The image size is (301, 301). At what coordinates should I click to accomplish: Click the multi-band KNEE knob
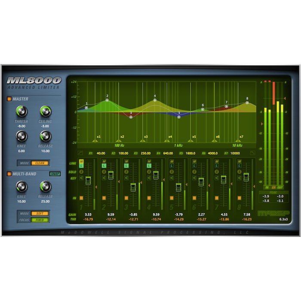(x=21, y=186)
